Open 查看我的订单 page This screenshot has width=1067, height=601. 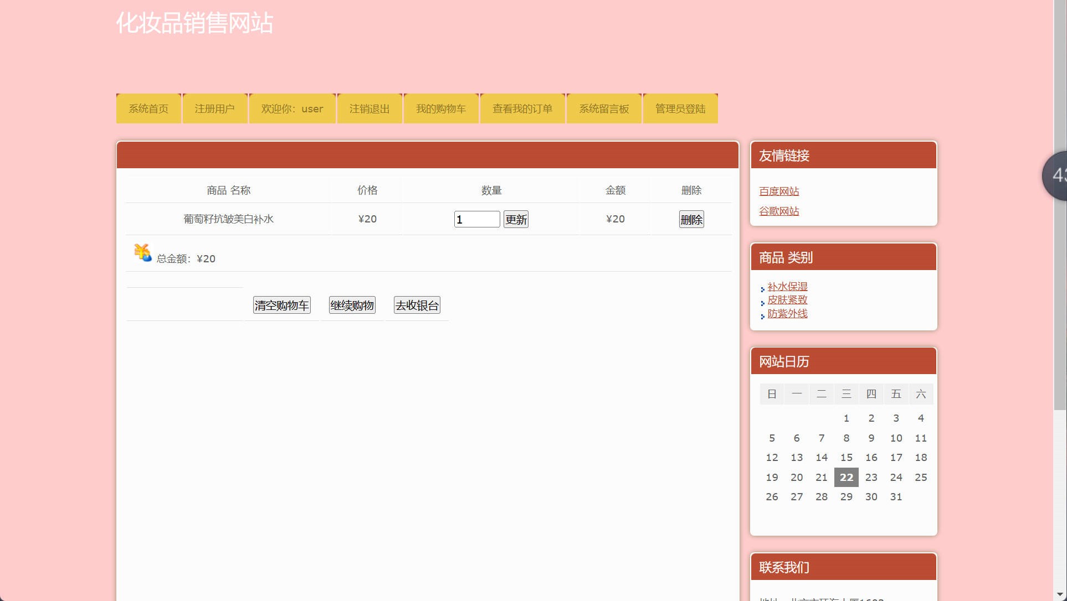click(x=522, y=108)
